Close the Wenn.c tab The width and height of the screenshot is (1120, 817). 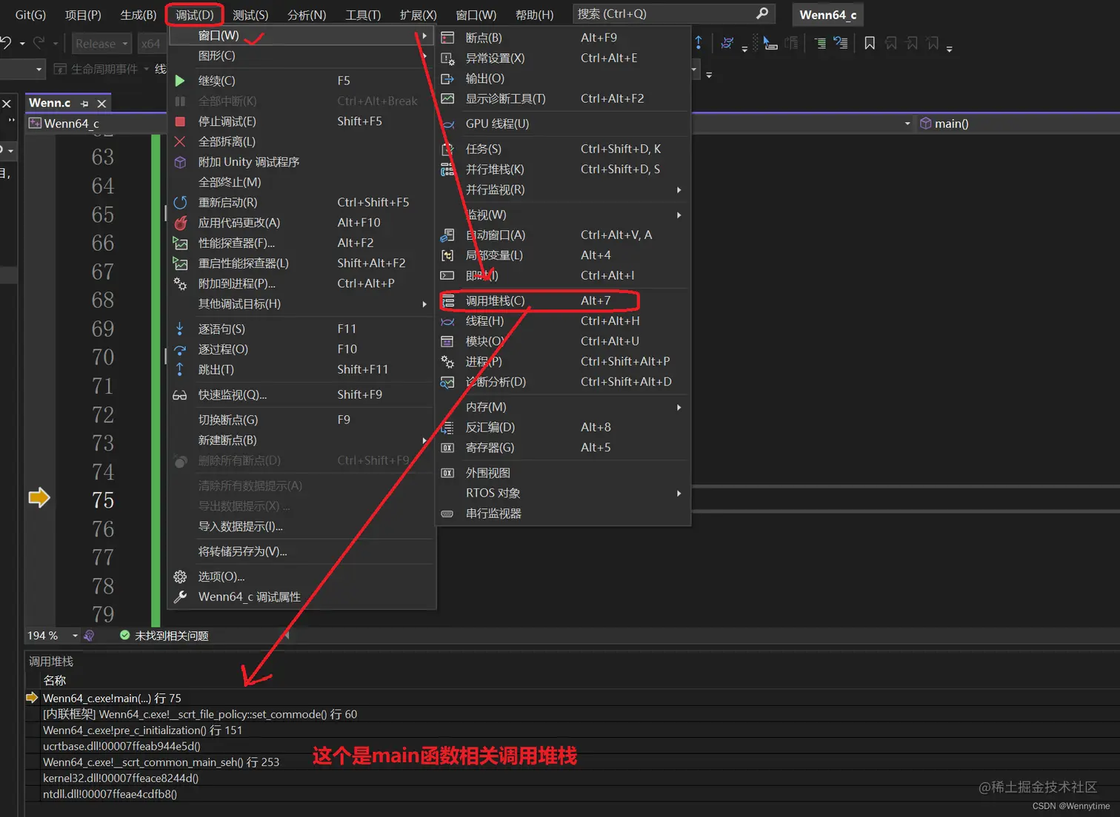(102, 104)
